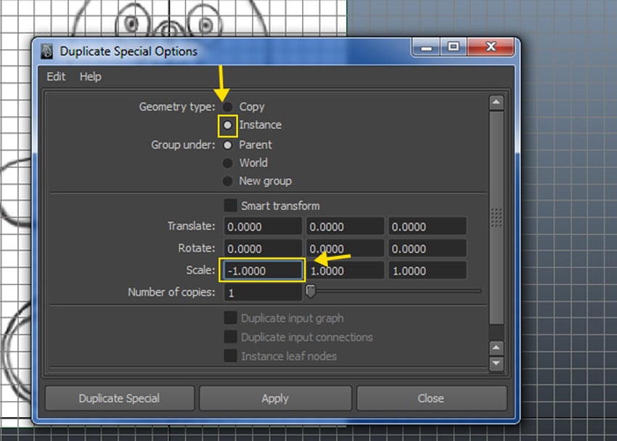Click the third Scale field
Viewport: 617px width, 441px height.
[428, 270]
